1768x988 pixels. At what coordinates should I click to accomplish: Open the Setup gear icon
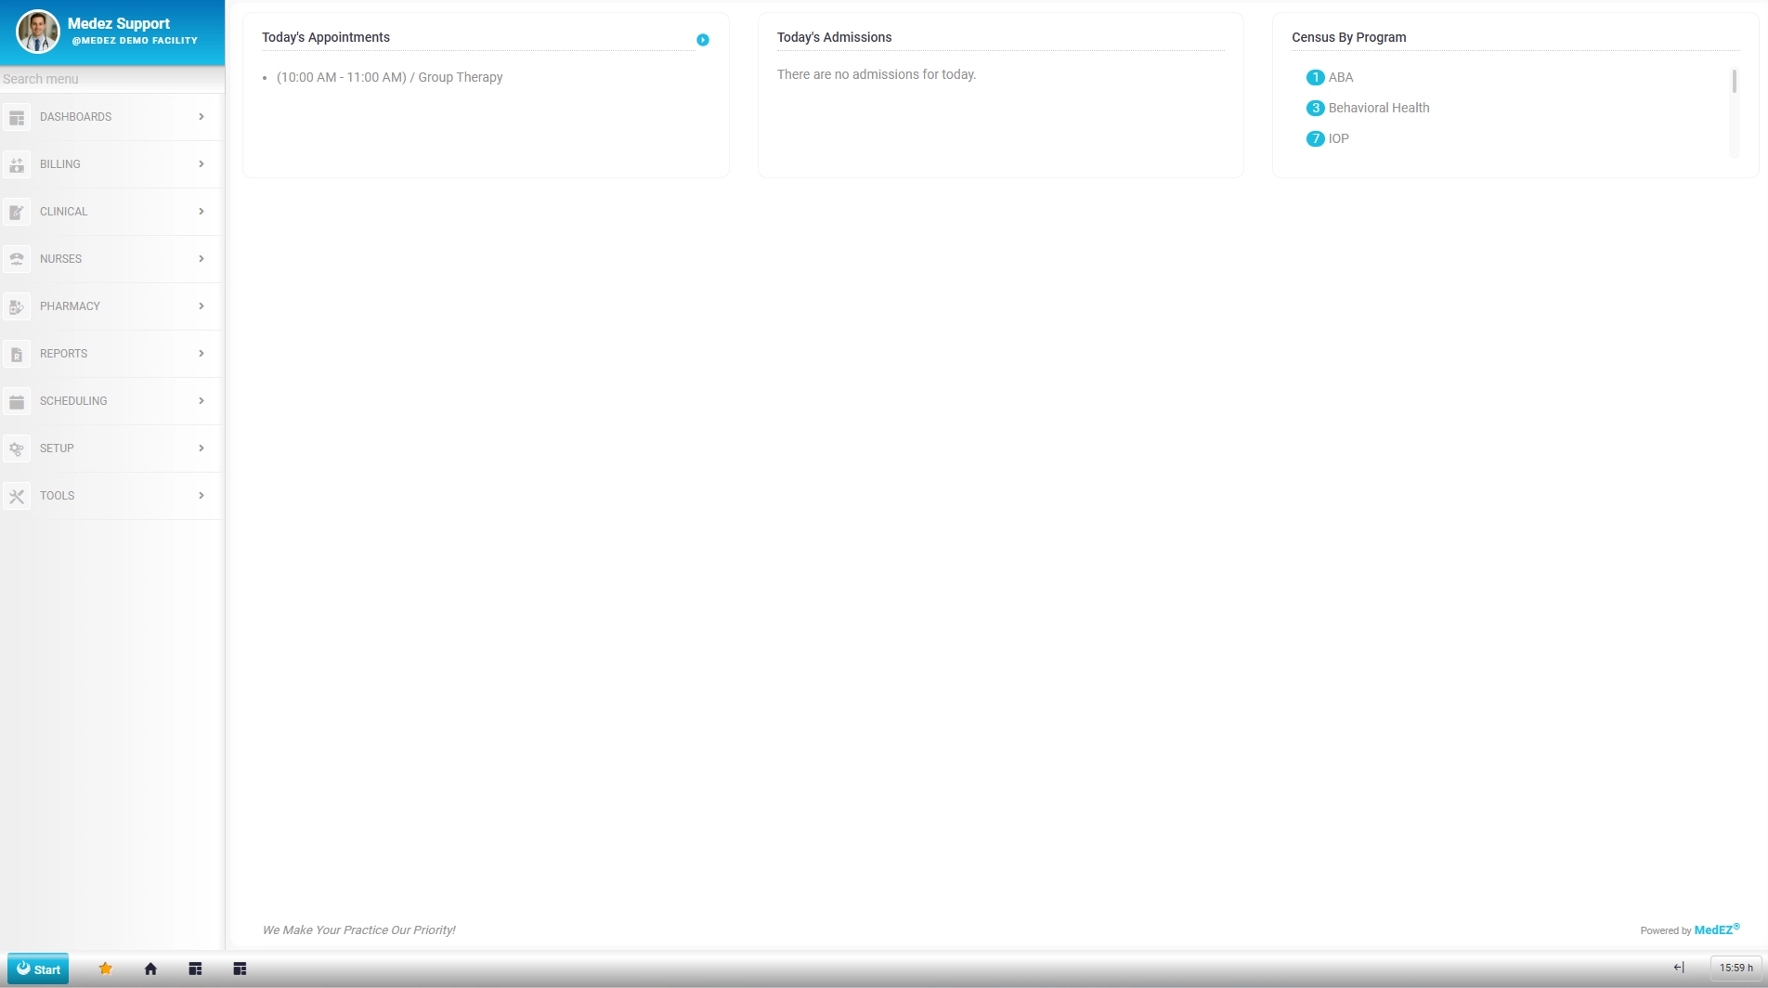(x=17, y=448)
